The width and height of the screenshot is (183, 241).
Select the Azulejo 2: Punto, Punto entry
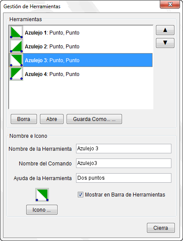[81, 46]
